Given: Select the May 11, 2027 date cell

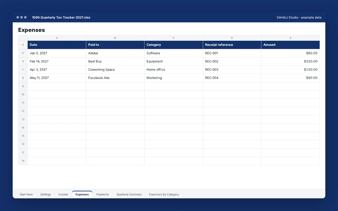Looking at the screenshot, I should tap(57, 78).
